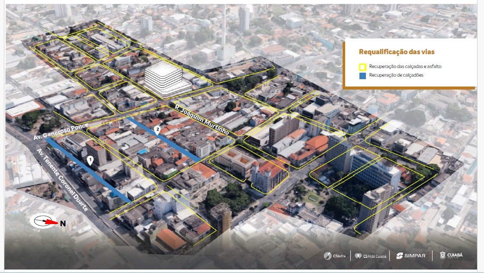The width and height of the screenshot is (484, 273).
Task: Click the north compass icon
Action: [44, 221]
